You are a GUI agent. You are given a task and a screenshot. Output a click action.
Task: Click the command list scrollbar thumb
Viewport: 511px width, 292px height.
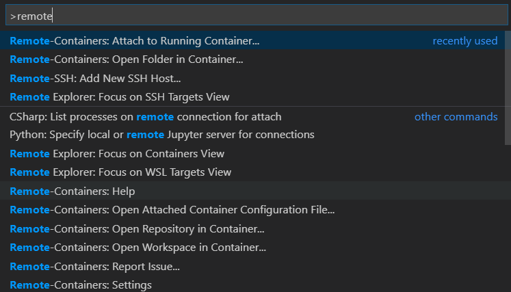(507, 88)
